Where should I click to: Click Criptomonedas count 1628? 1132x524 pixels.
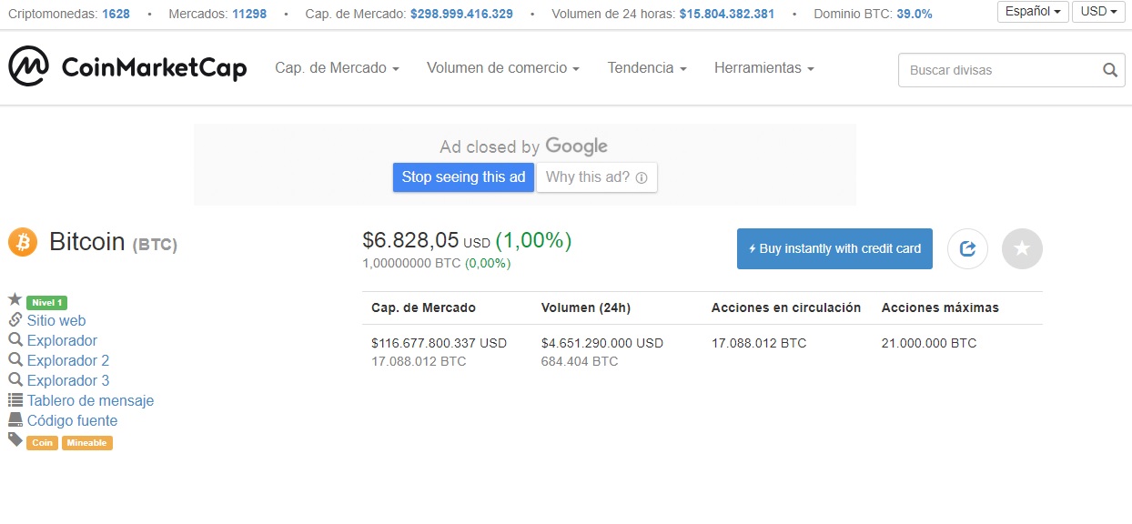[x=116, y=14]
